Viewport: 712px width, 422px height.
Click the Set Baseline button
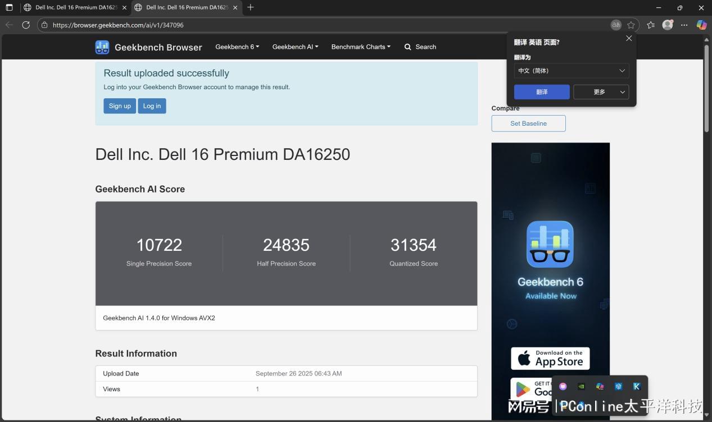coord(528,123)
